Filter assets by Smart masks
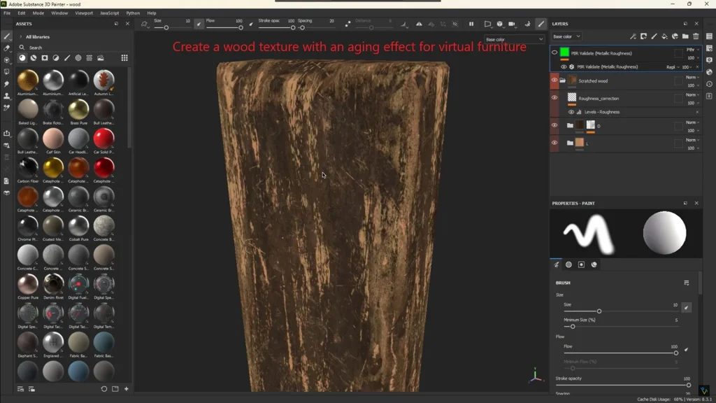The width and height of the screenshot is (716, 403). [x=45, y=58]
